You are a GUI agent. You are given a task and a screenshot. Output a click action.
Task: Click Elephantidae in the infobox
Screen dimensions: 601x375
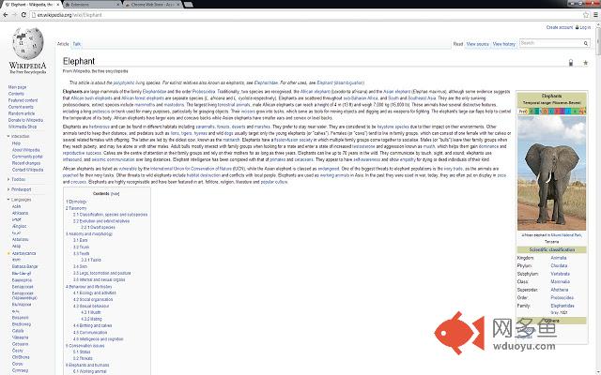[562, 306]
